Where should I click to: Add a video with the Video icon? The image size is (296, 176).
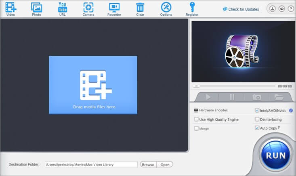(x=10, y=9)
